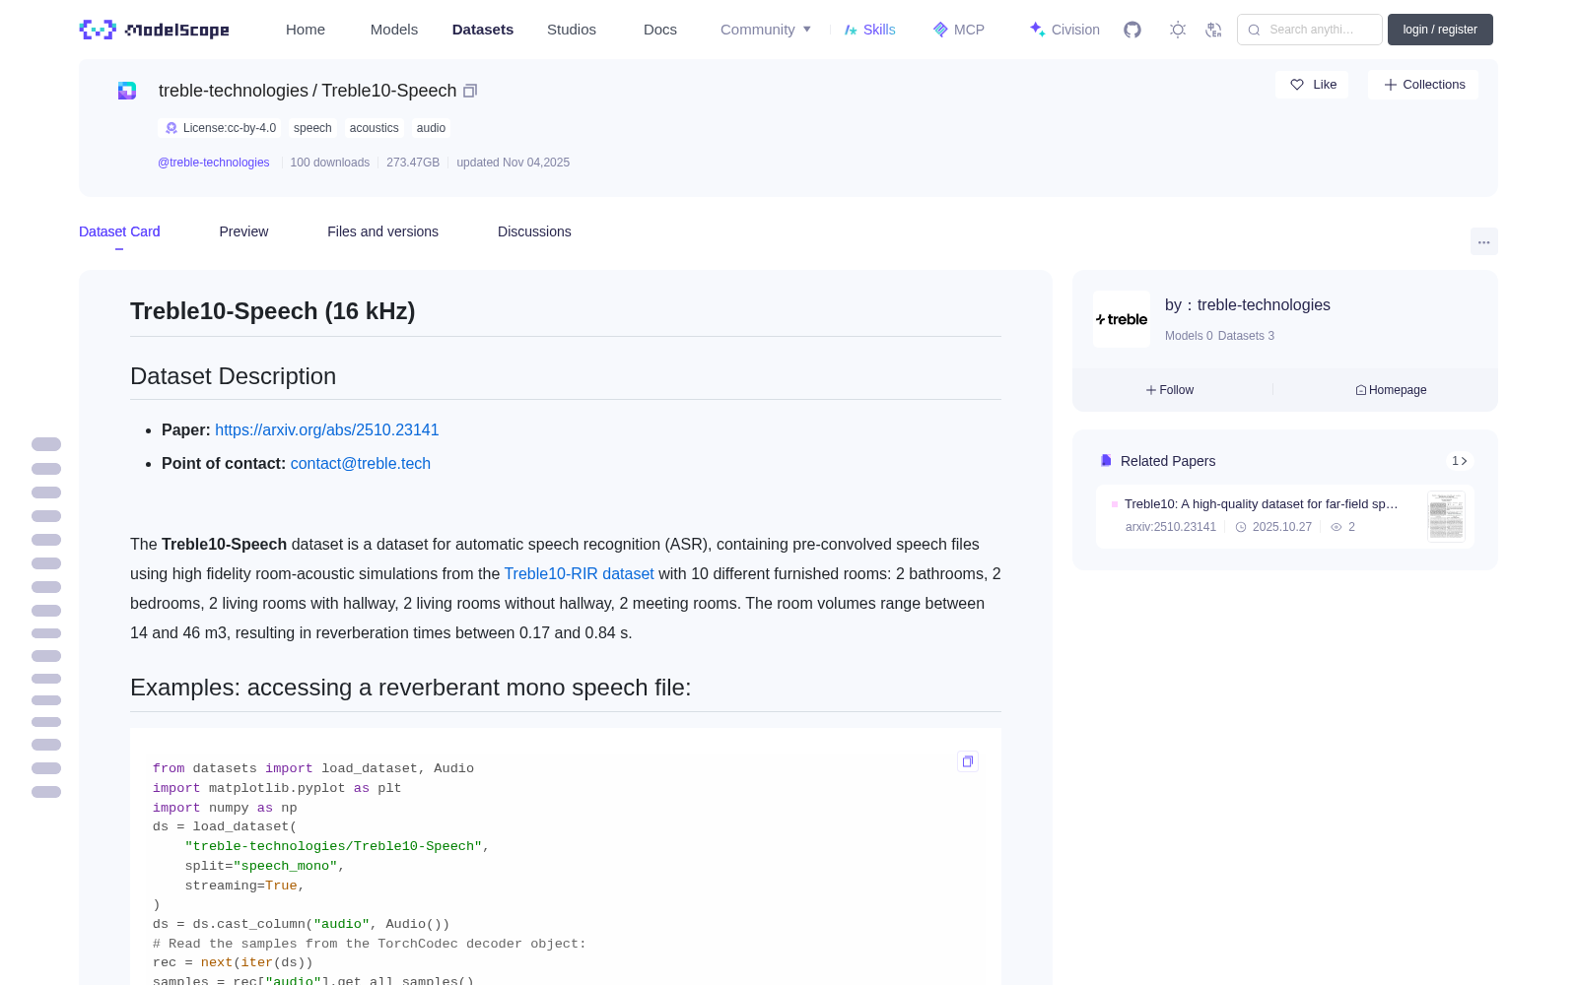The image size is (1577, 985).
Task: Expand the Related Papers count arrow
Action: coord(1460,461)
